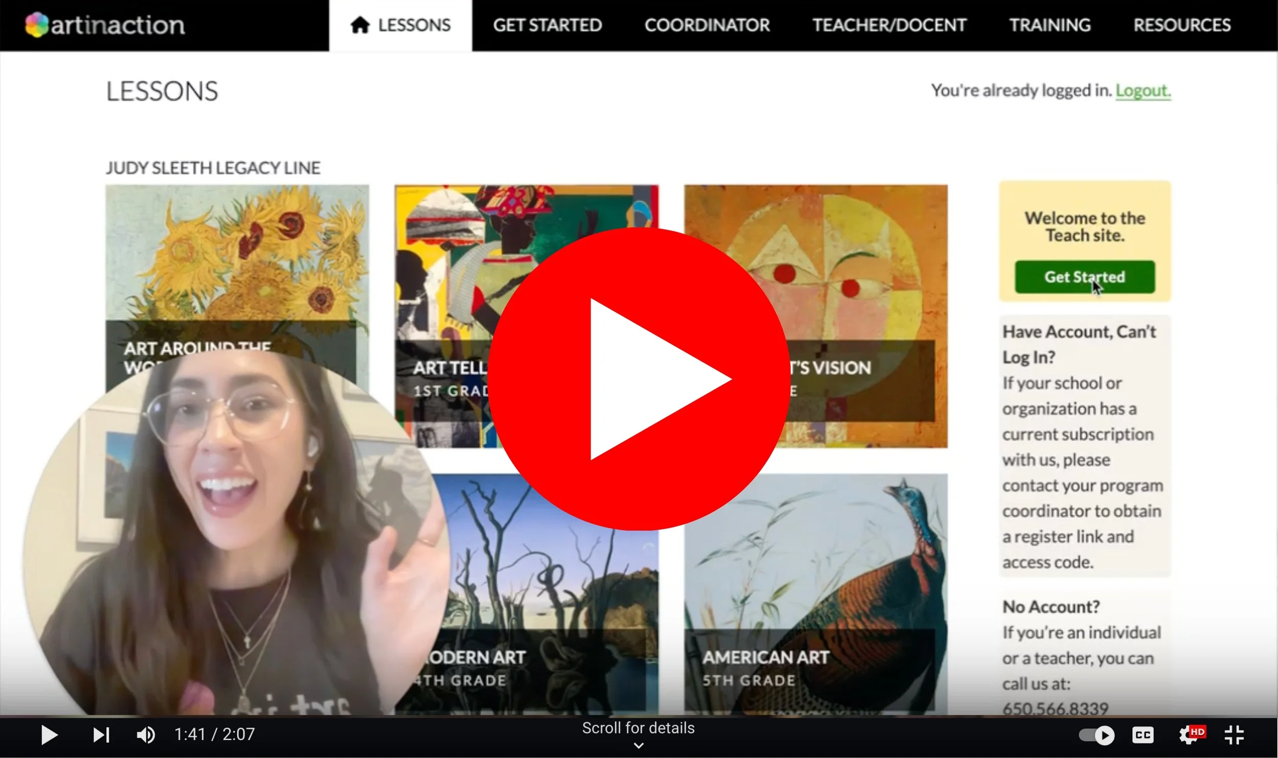Click the Welcome to the Teach site text
1278x758 pixels.
(1084, 226)
